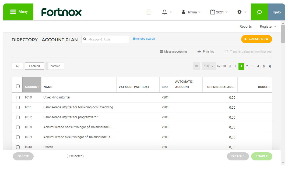Click account number 1010
Viewport: 288px width, 169px height.
[x=28, y=97]
